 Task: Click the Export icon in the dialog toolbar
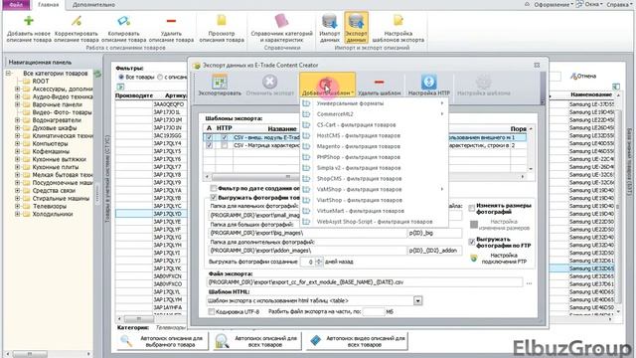(220, 82)
